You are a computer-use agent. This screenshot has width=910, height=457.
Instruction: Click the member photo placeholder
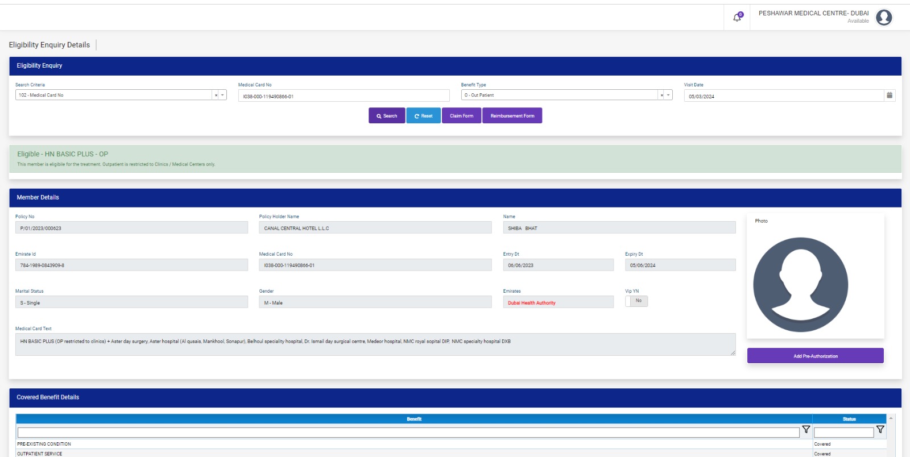point(800,284)
